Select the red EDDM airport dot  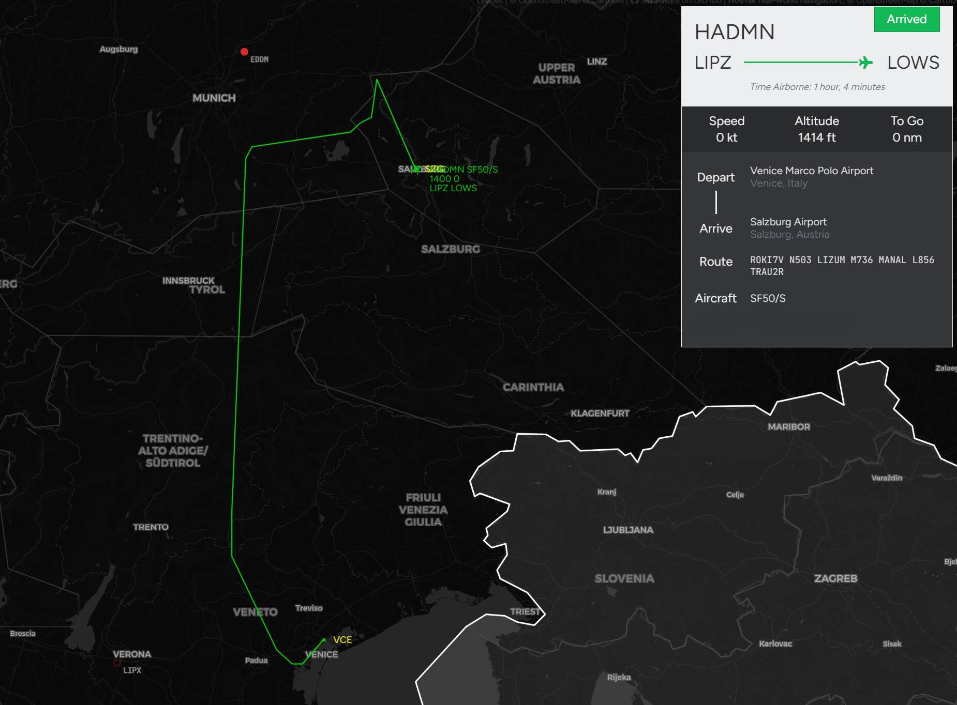click(244, 52)
